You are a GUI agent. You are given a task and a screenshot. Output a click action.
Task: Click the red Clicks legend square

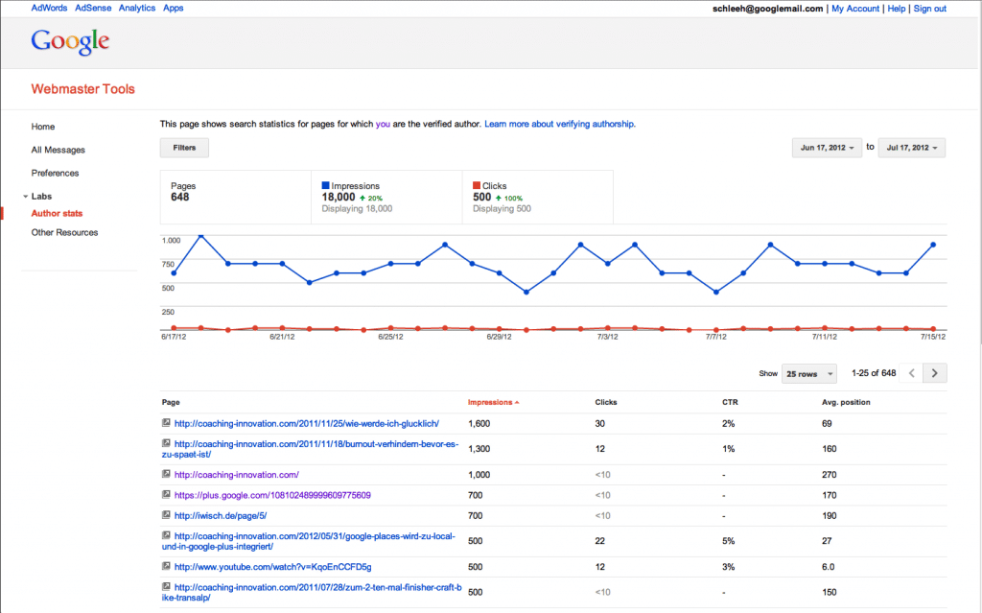point(477,185)
